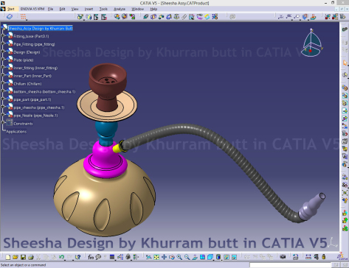Click the Print icon in bottom toolbar

[31, 257]
